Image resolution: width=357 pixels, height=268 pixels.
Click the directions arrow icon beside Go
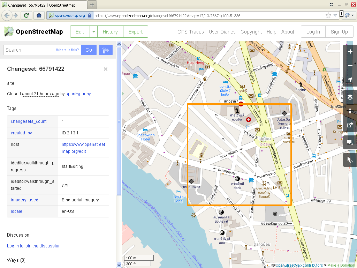106,50
